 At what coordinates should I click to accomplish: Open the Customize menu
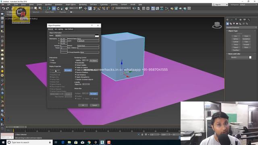pos(104,4)
